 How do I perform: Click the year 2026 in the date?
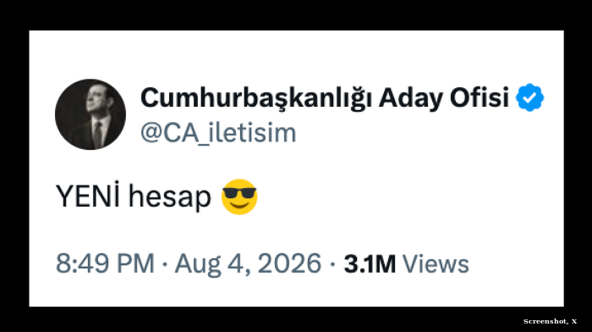coord(289,263)
